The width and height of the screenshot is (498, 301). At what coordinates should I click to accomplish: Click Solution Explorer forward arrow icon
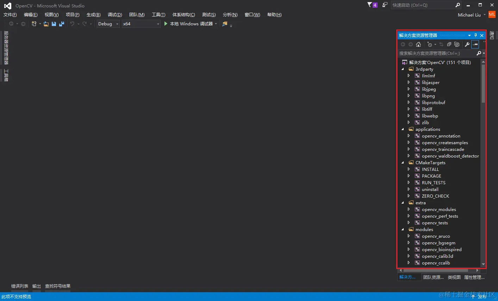click(411, 44)
